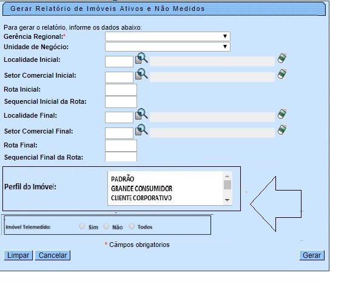The height and width of the screenshot is (284, 347).
Task: Choose PADRÃO in the Perfil do Imóvel list
Action: (123, 178)
